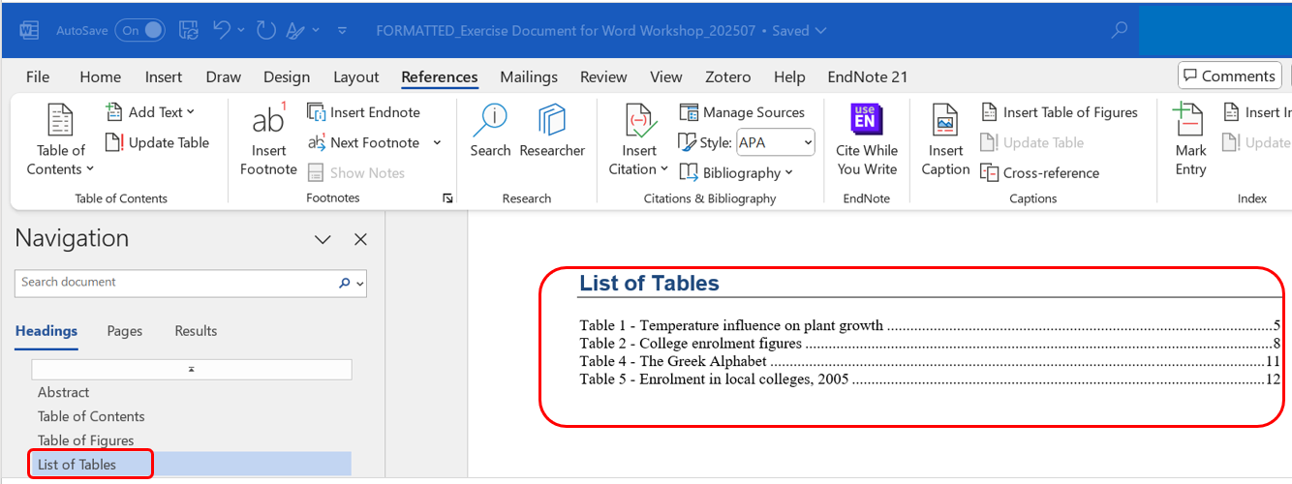
Task: Open the Researcher tool
Action: point(552,121)
